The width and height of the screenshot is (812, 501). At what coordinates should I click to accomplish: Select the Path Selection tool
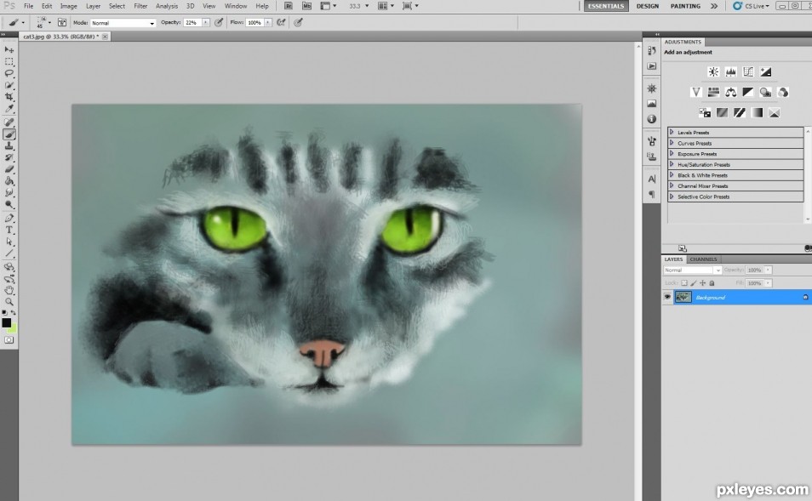click(9, 242)
